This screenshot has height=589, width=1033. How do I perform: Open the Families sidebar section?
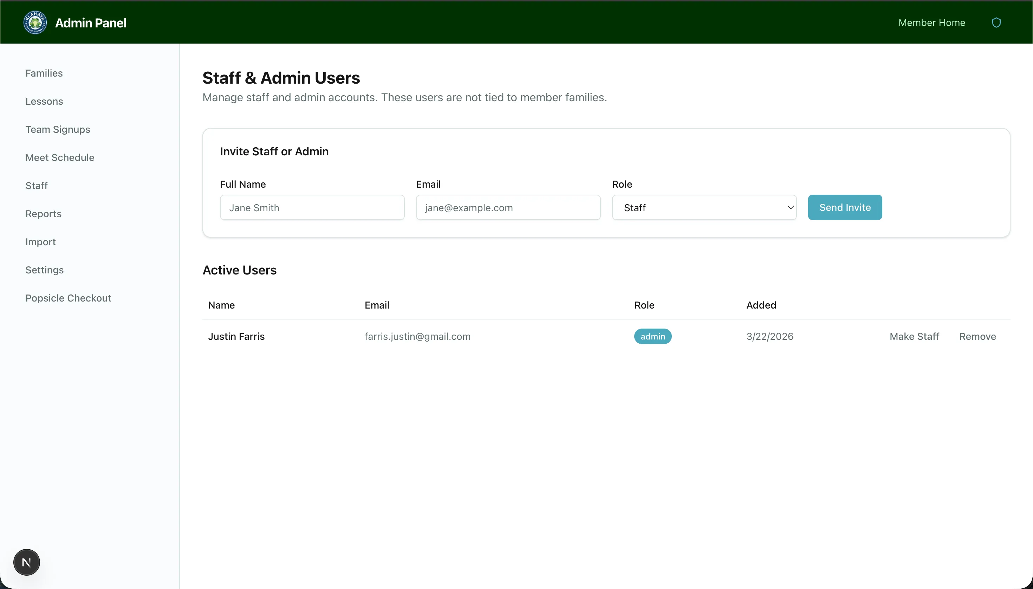point(44,73)
